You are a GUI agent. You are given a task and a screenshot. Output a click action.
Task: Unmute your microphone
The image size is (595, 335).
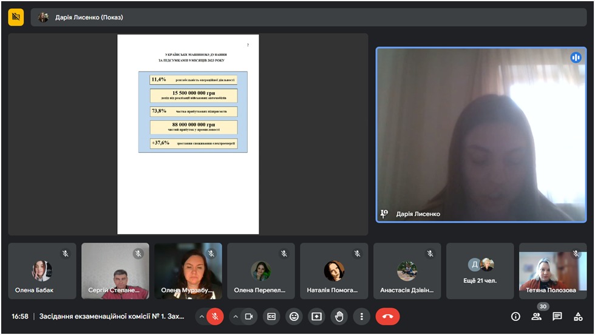(215, 316)
